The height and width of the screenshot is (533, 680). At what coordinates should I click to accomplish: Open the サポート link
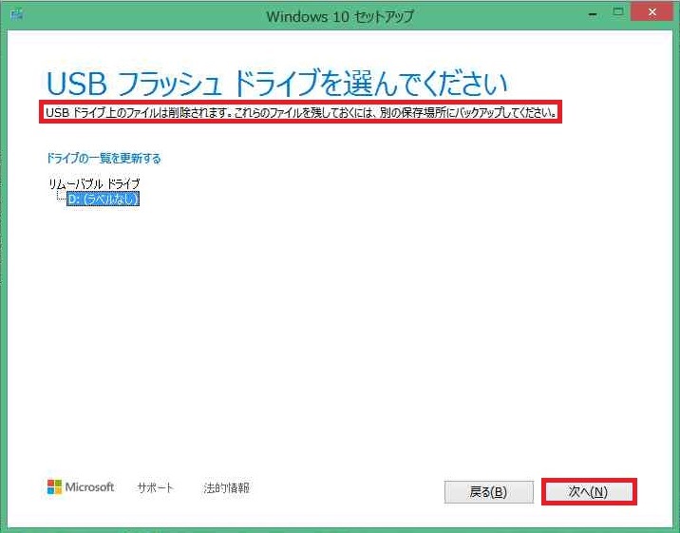(155, 488)
